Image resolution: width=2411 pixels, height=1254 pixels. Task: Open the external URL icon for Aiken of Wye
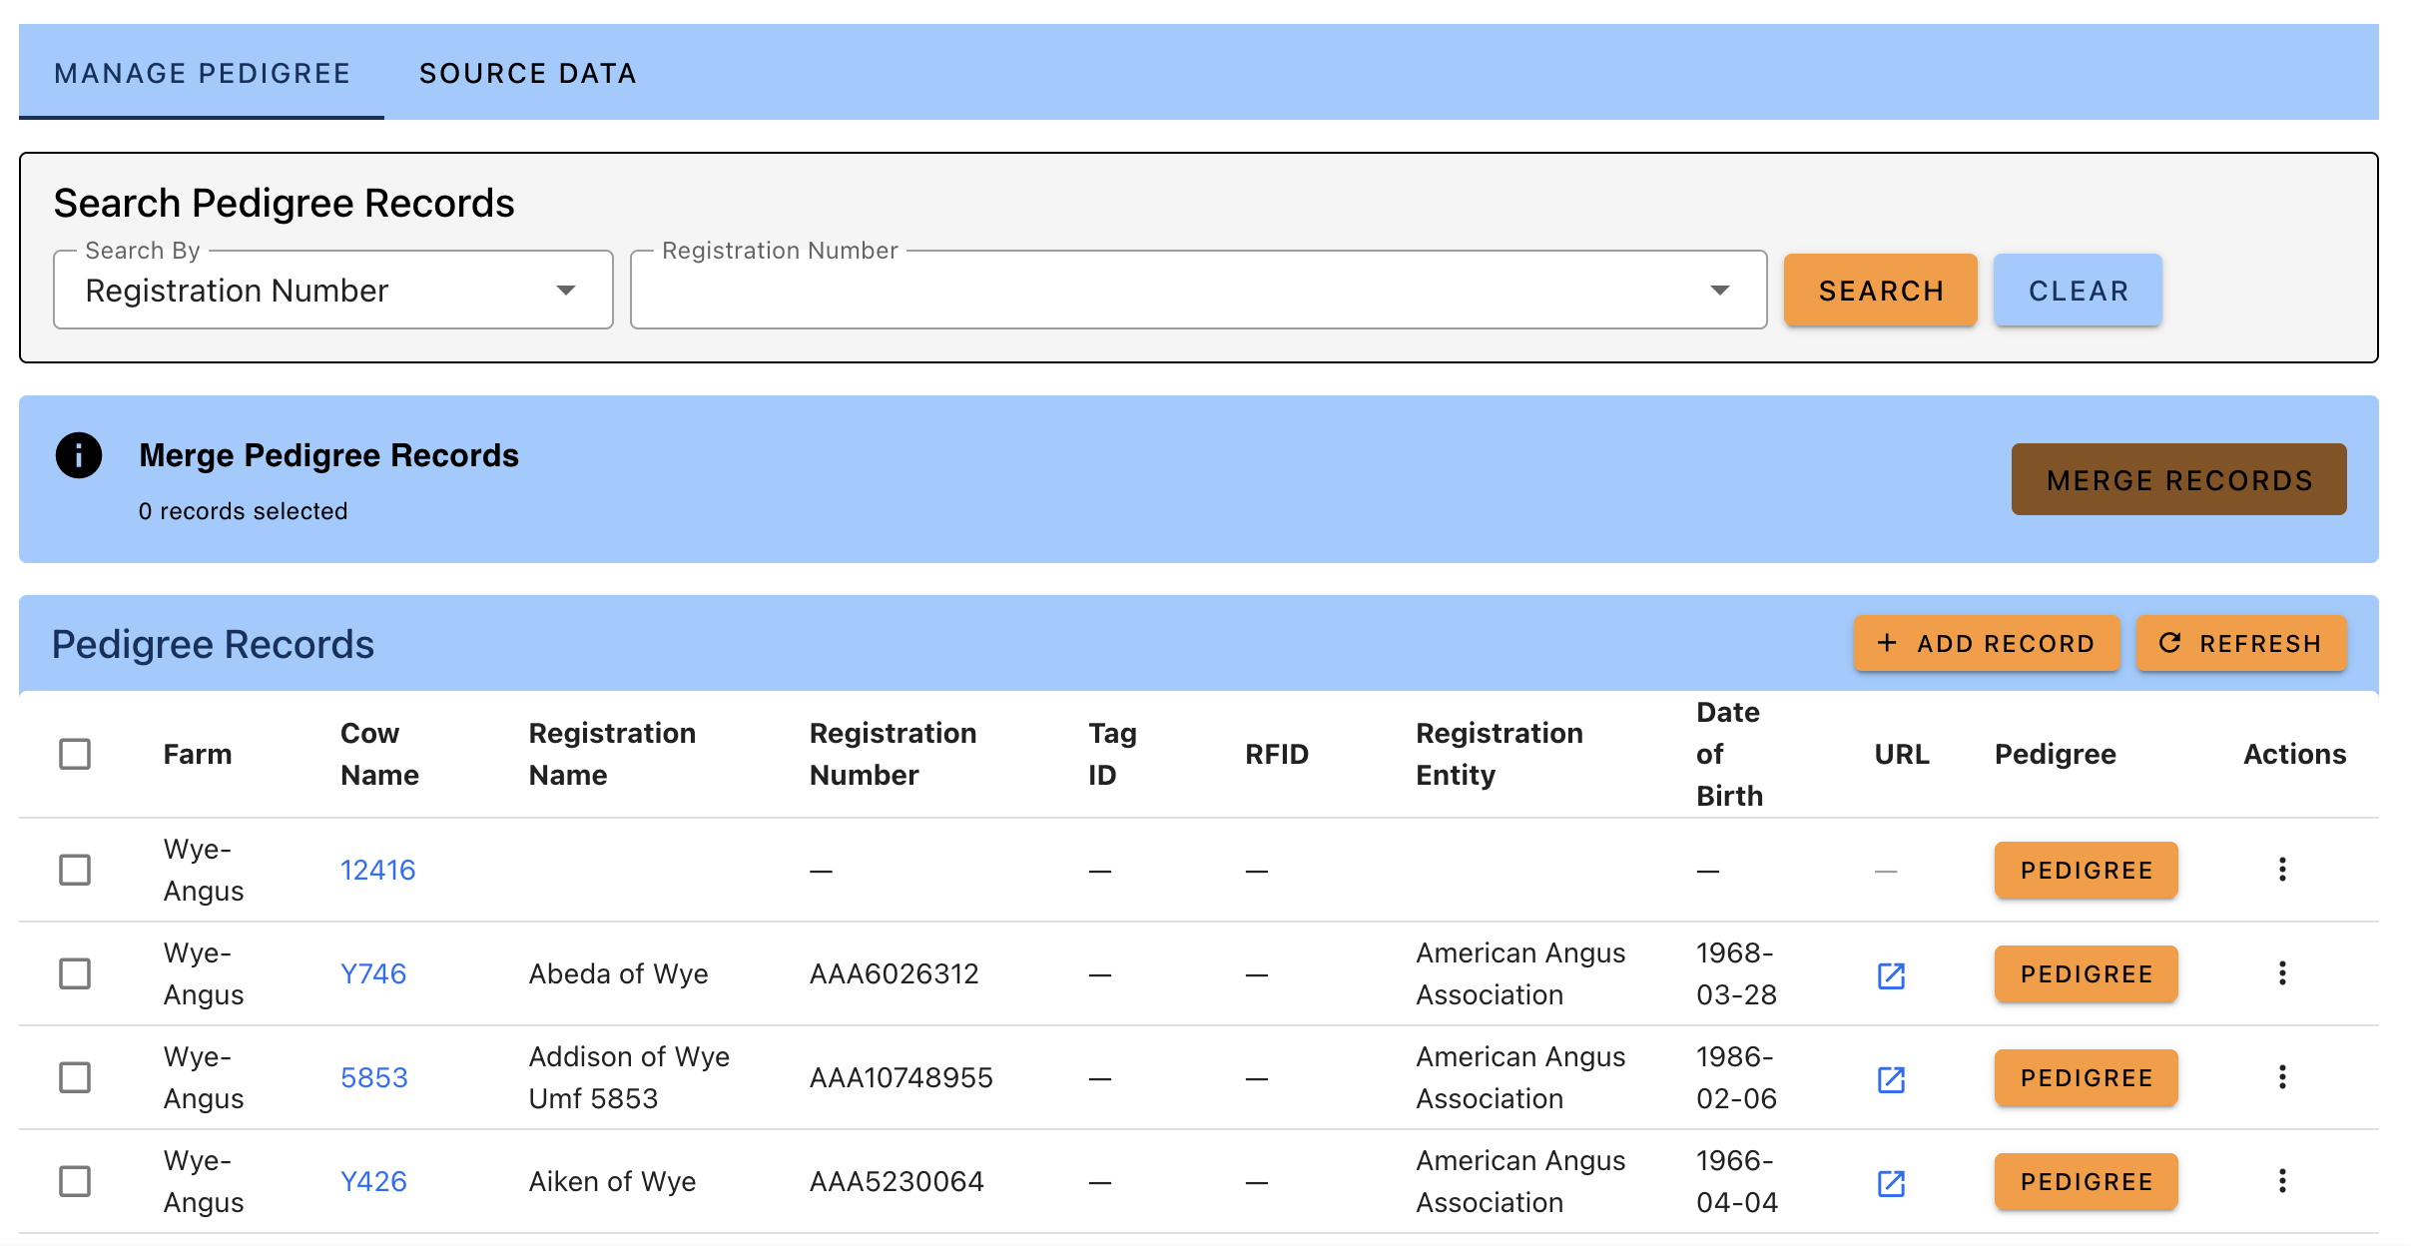click(1891, 1183)
